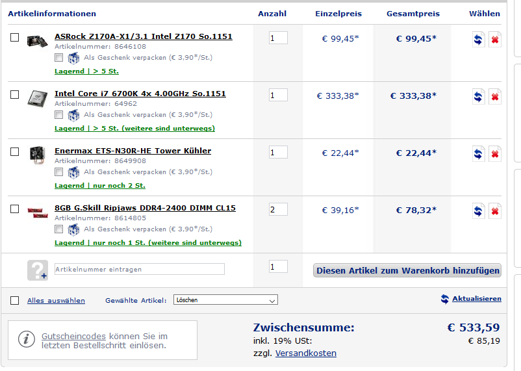521x371 pixels.
Task: Click the Zwischensumme amount € 533,59
Action: pos(473,327)
